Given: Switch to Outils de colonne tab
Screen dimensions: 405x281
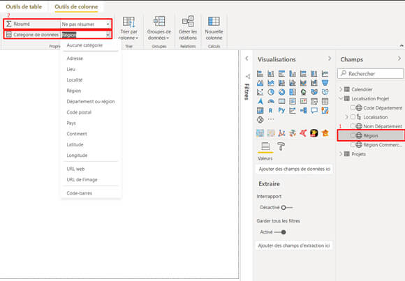Looking at the screenshot, I should (x=76, y=7).
